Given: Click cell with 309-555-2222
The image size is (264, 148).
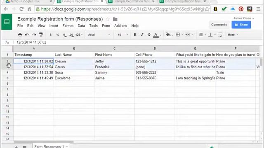Looking at the screenshot, I should 155,72.
